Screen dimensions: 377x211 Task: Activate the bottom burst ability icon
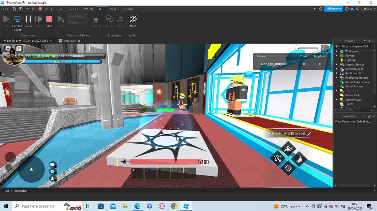click(288, 168)
